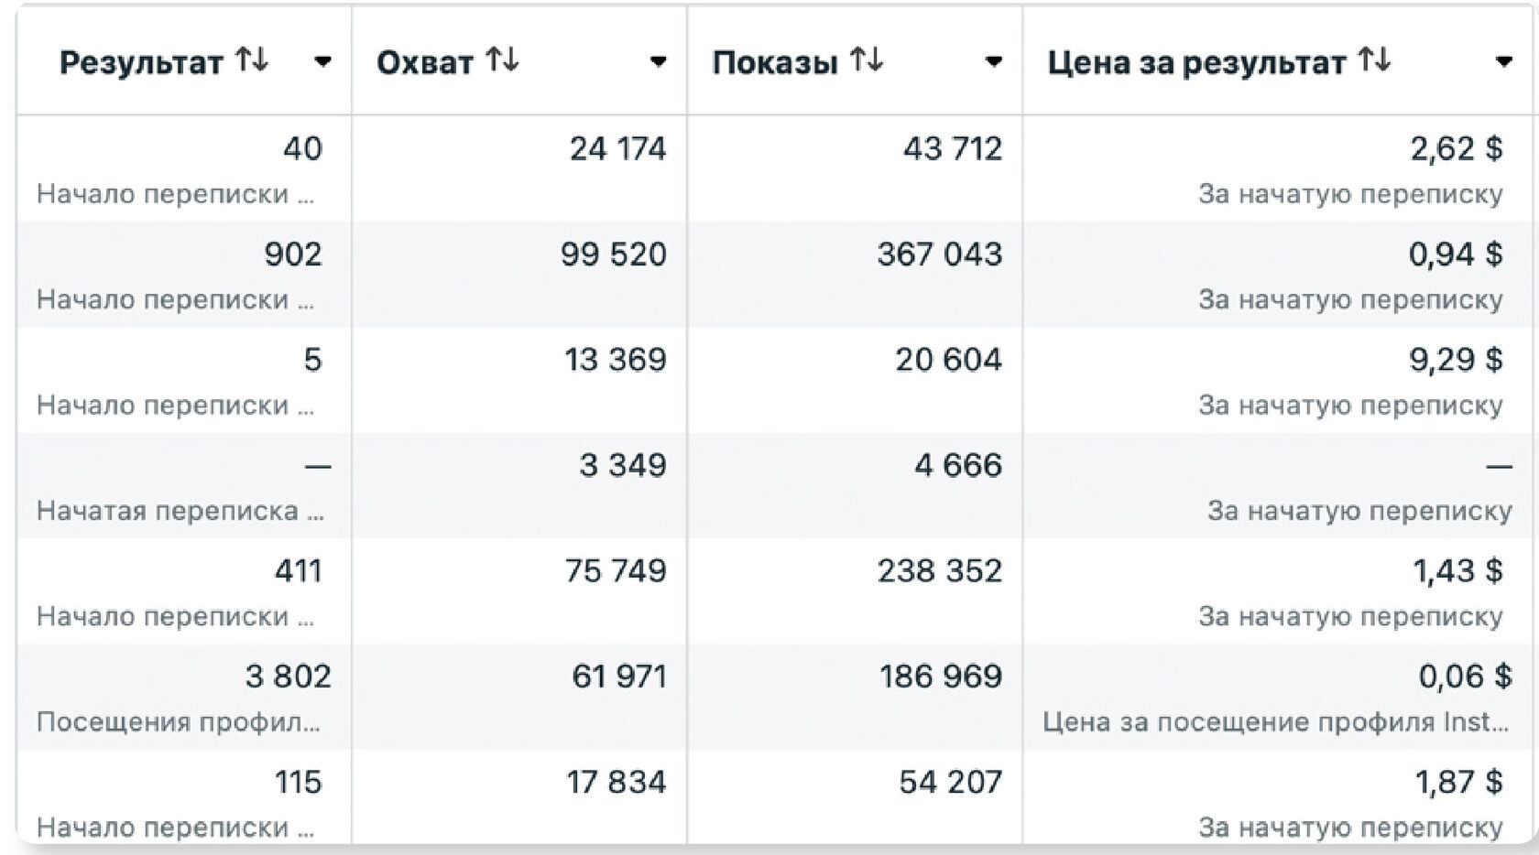The width and height of the screenshot is (1539, 855).
Task: Select the cost value 9,29 $
Action: point(1456,360)
